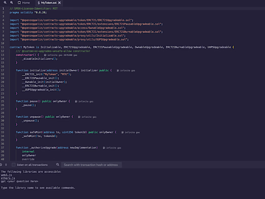Screen dimensions: 265x199
Task: Click the terminal search magnifier icon
Action: (58, 165)
